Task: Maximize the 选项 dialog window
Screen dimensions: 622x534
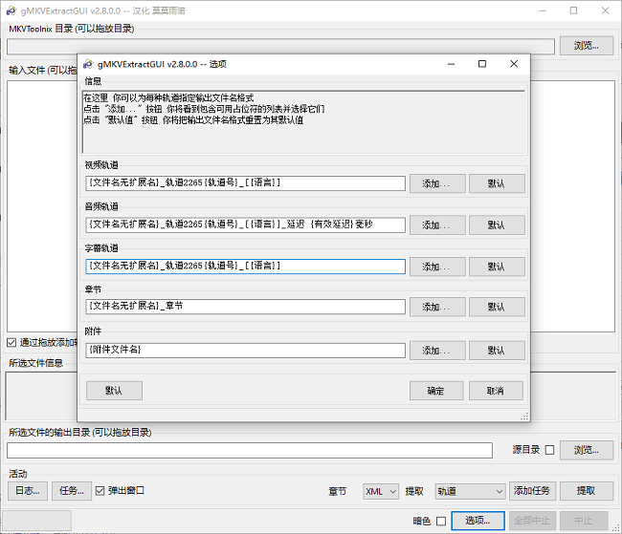Action: click(x=482, y=64)
